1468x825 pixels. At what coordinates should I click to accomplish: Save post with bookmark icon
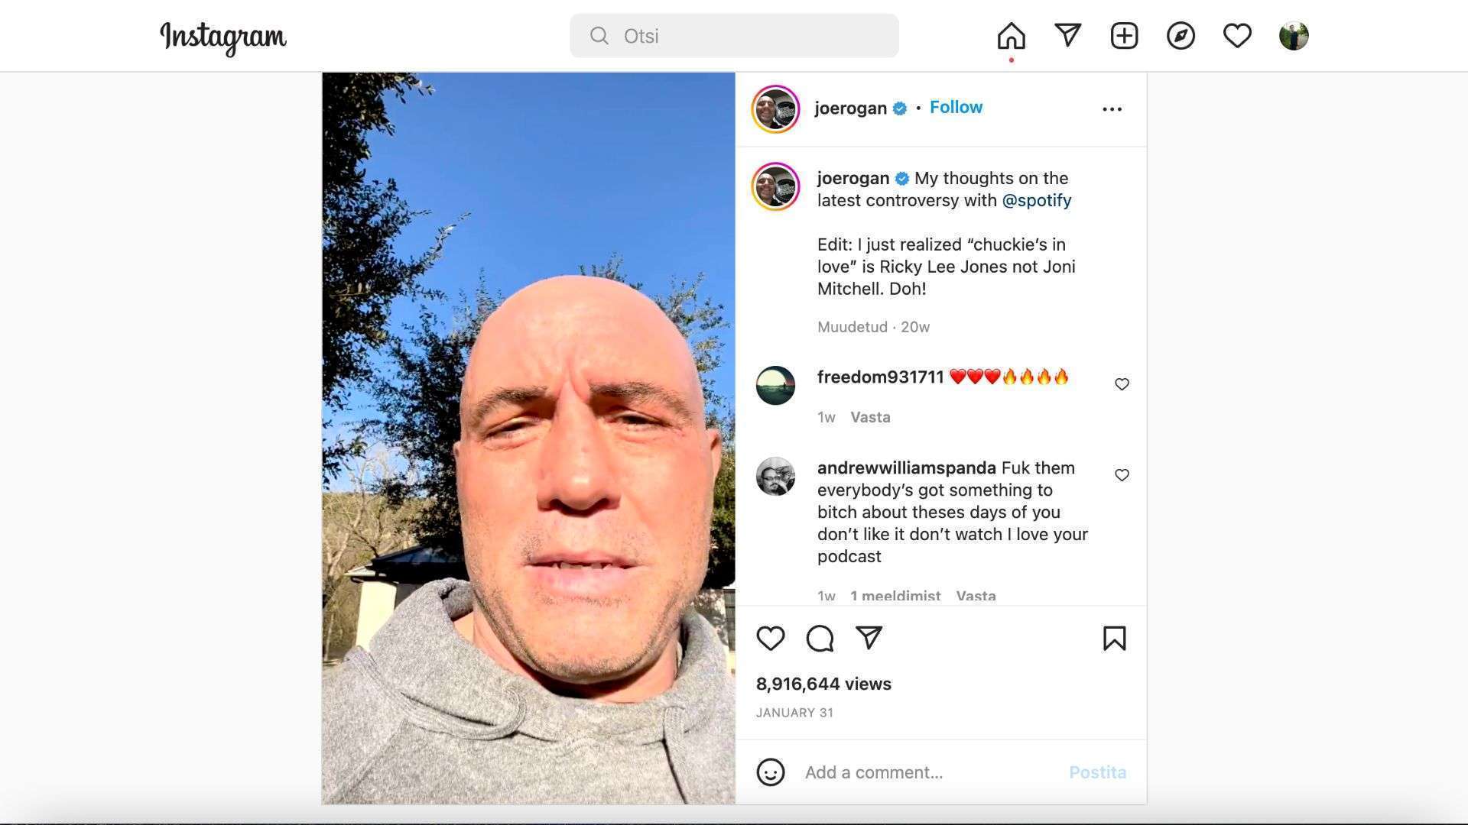1114,638
